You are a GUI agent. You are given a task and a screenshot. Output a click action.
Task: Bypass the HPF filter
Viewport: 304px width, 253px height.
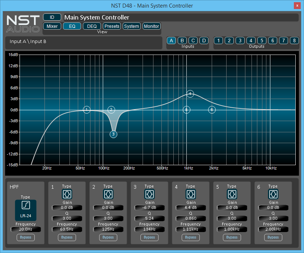click(26, 237)
